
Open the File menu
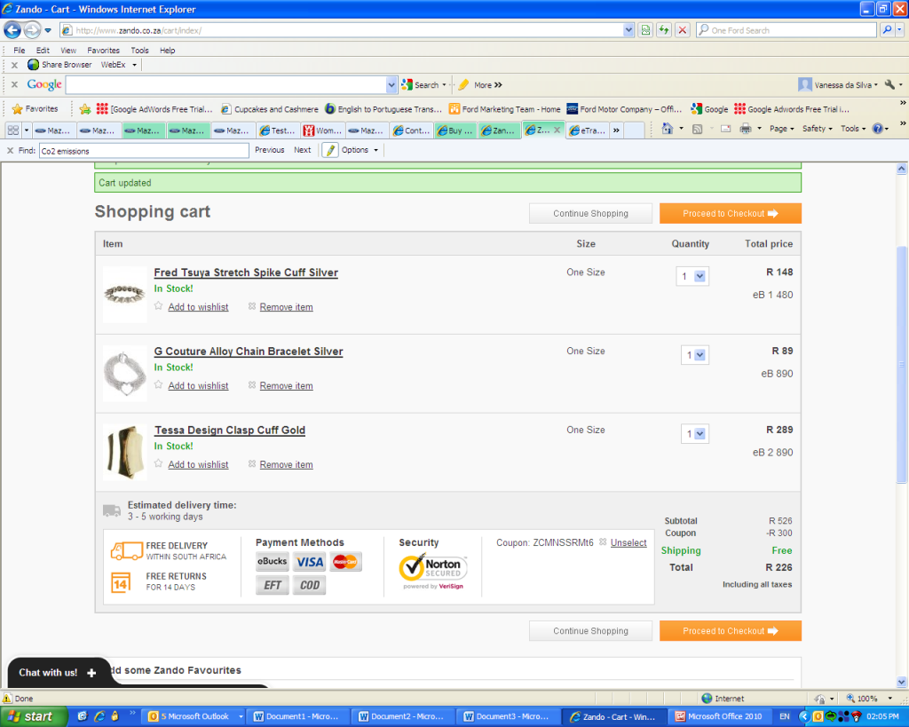[x=20, y=51]
